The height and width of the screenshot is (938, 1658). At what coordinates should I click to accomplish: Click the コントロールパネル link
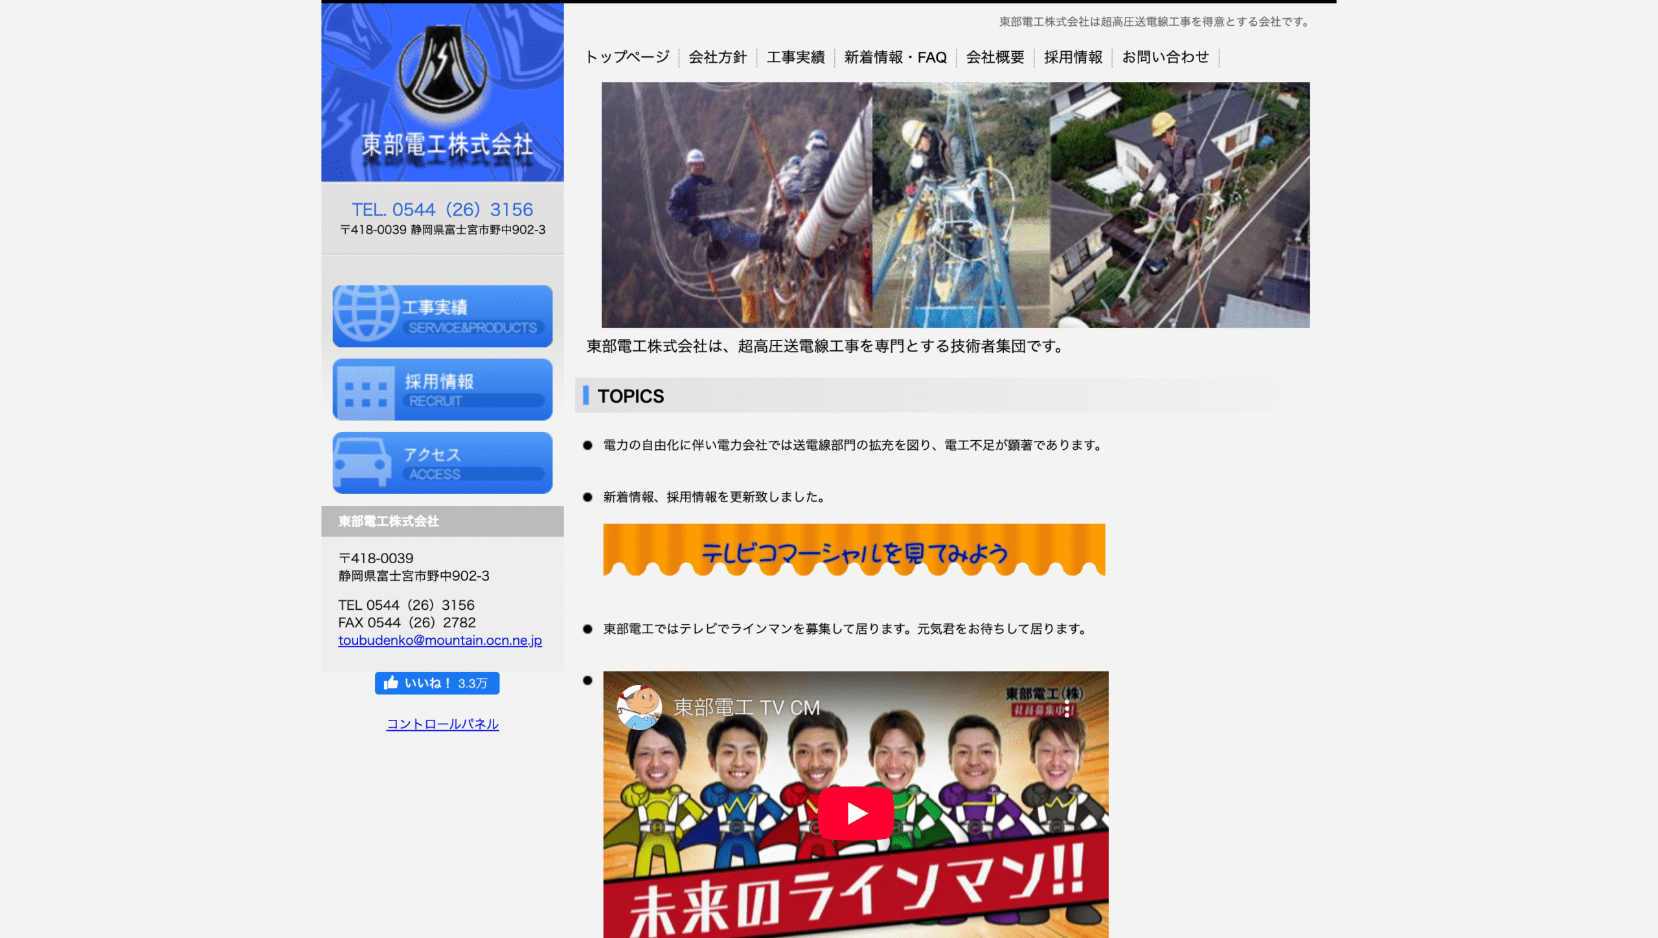click(x=442, y=724)
